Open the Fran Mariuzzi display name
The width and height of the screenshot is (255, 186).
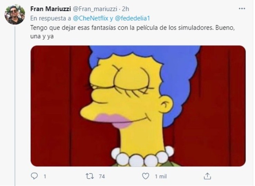click(50, 9)
